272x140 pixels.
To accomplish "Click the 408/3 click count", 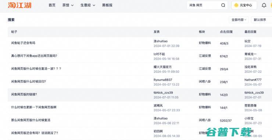I will pyautogui.click(x=224, y=43).
